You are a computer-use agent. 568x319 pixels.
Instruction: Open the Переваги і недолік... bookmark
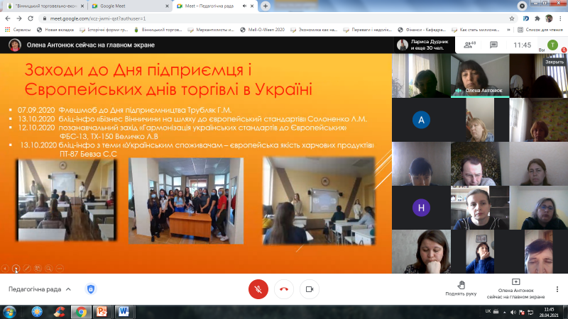click(368, 30)
